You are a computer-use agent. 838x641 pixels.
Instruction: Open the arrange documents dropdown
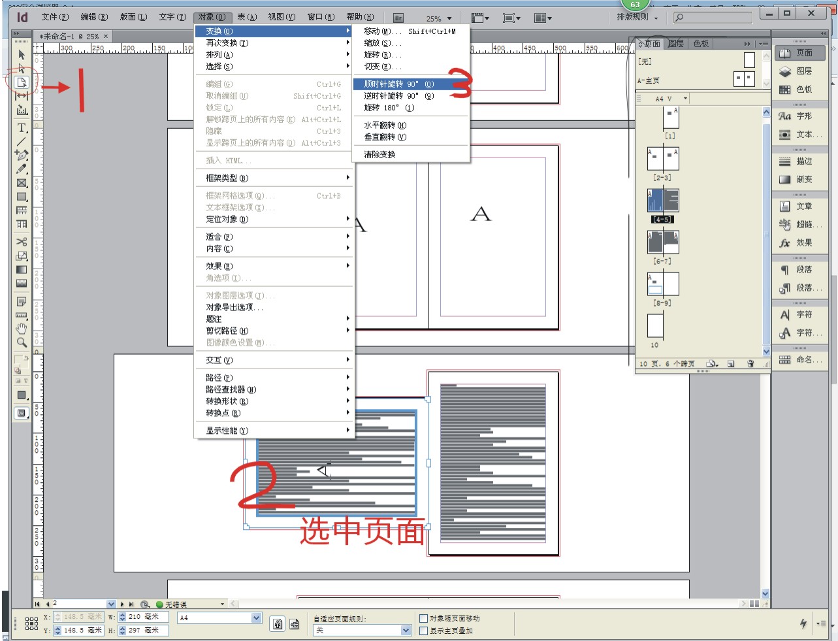tap(543, 18)
